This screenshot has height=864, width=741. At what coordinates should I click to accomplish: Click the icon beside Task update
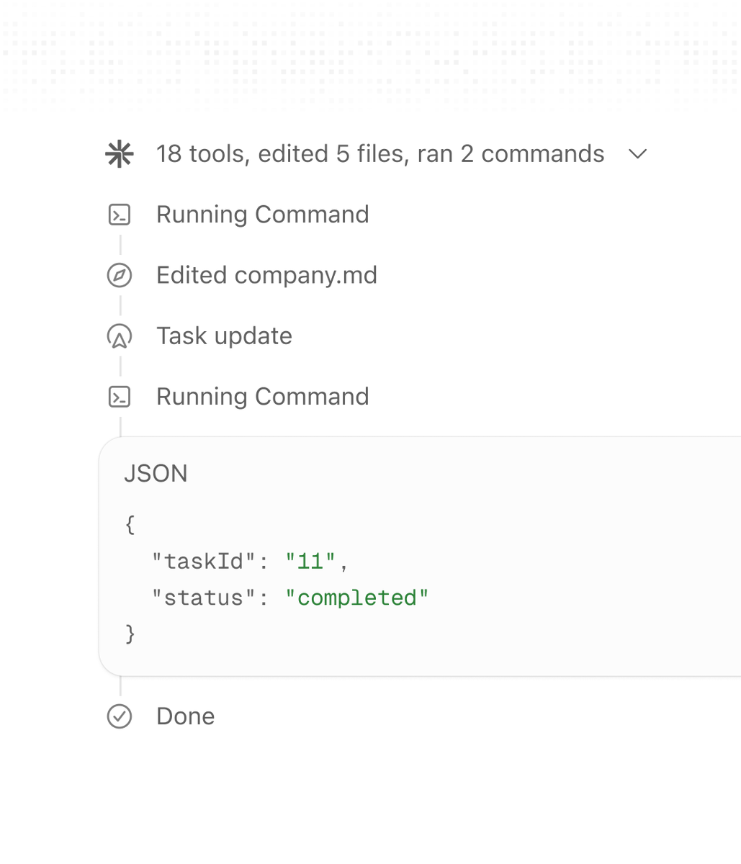(120, 336)
